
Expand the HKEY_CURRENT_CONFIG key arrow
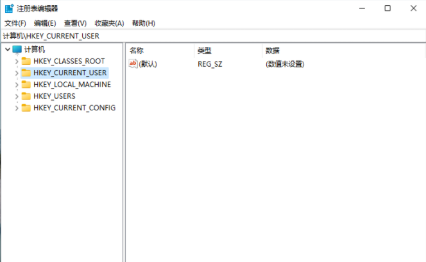(17, 108)
